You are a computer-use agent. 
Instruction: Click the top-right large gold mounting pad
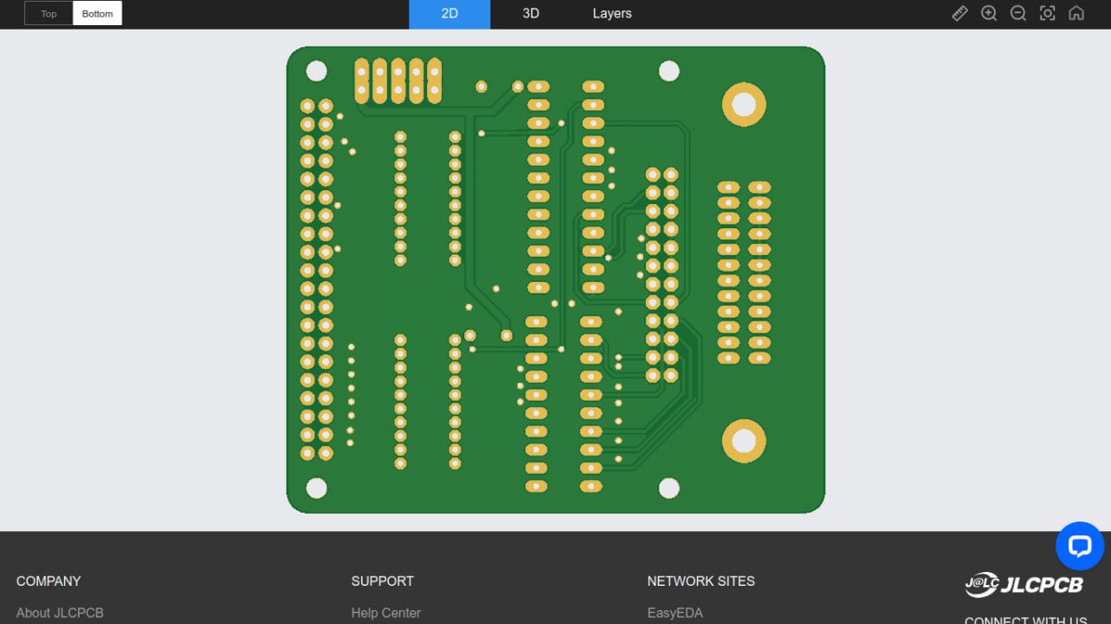pyautogui.click(x=744, y=105)
